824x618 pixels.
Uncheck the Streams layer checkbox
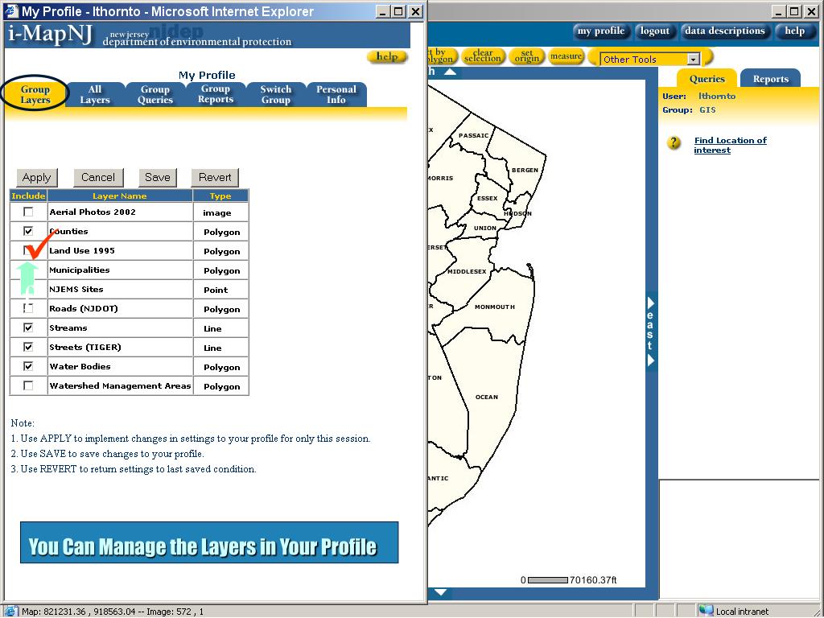28,328
